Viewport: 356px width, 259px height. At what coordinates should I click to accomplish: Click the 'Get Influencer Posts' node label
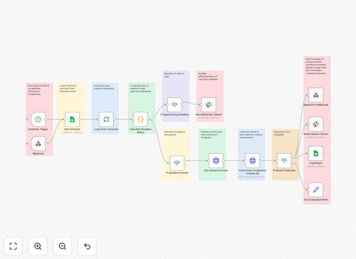(x=216, y=170)
